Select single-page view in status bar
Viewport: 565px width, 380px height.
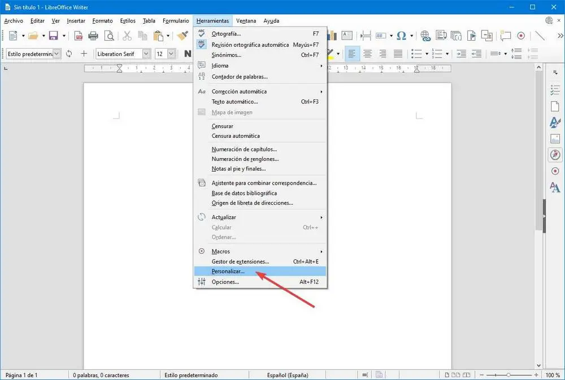(447, 375)
